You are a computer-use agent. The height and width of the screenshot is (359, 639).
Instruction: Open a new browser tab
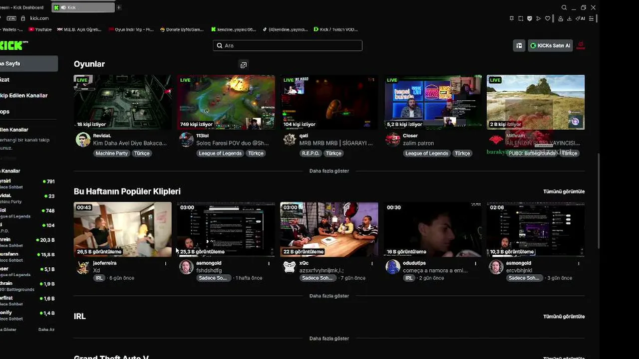click(x=119, y=7)
